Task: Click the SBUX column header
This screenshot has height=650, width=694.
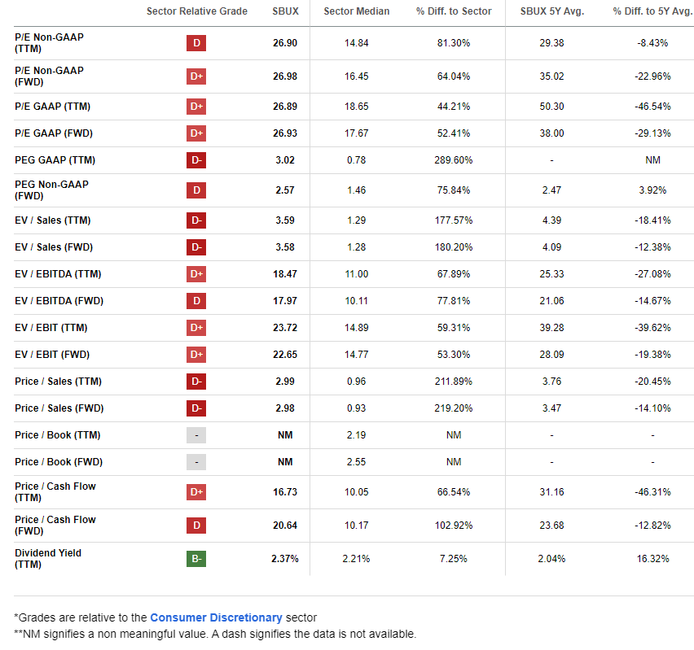Action: click(285, 11)
